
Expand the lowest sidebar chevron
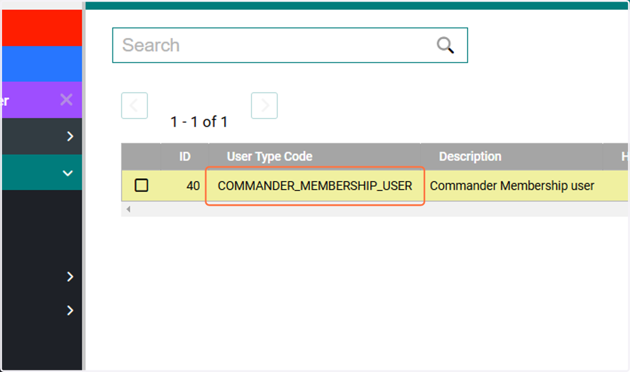70,311
